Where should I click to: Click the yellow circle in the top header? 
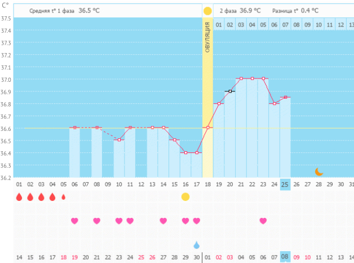[x=207, y=11]
